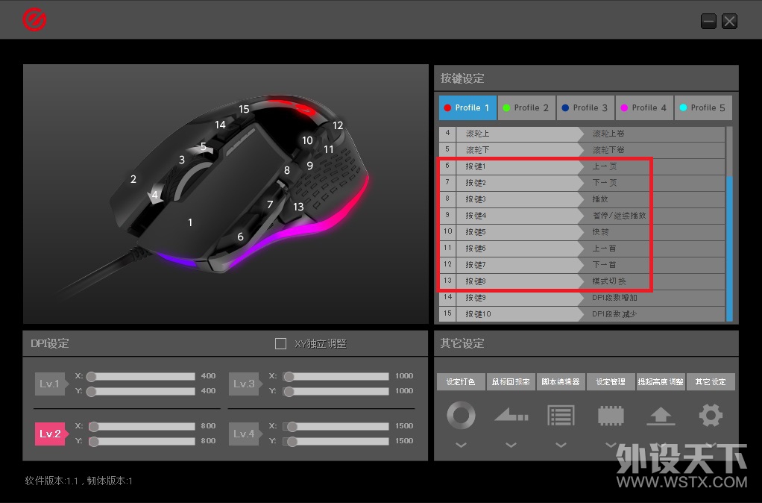This screenshot has height=503, width=762.
Task: Activate the Lv.2 DPI level
Action: point(50,434)
